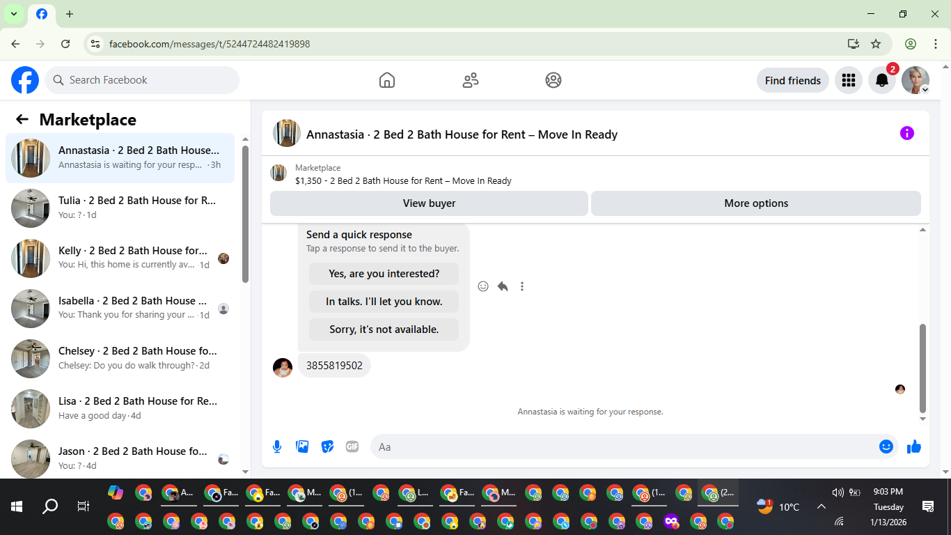Open the Windows notification center

[x=927, y=506]
